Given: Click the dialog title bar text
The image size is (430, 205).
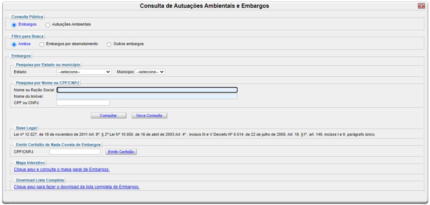Looking at the screenshot, I should (204, 6).
